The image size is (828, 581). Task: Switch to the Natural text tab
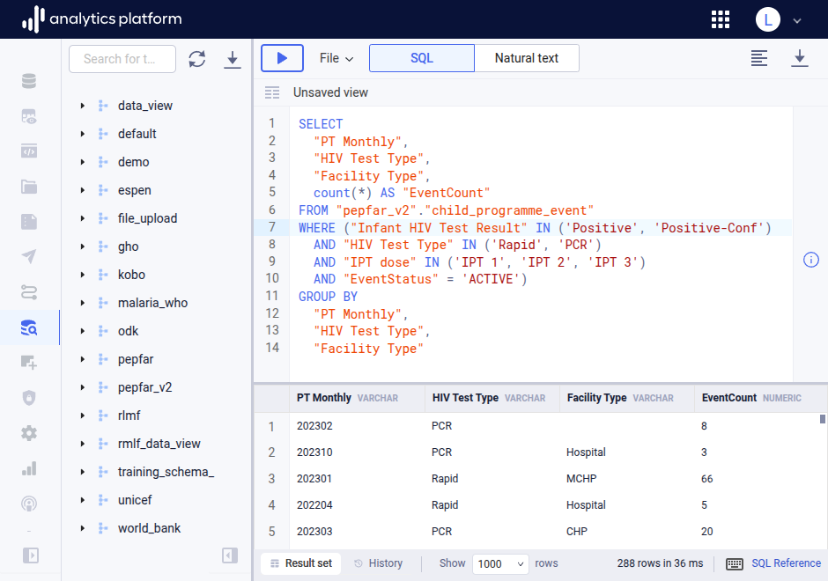click(527, 58)
